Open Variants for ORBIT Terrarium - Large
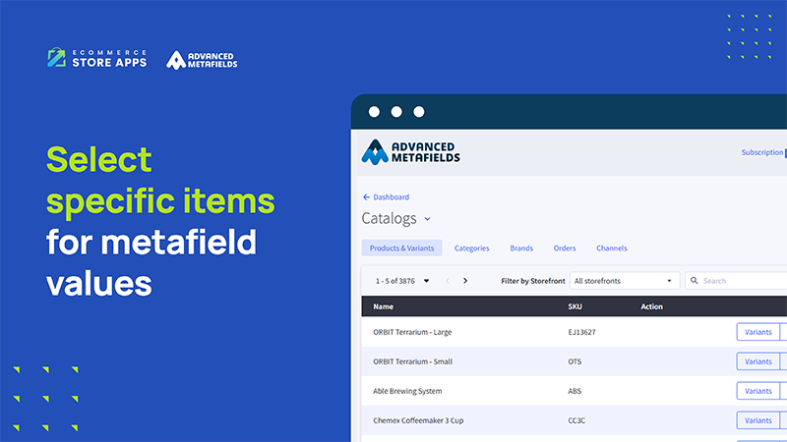 click(758, 332)
